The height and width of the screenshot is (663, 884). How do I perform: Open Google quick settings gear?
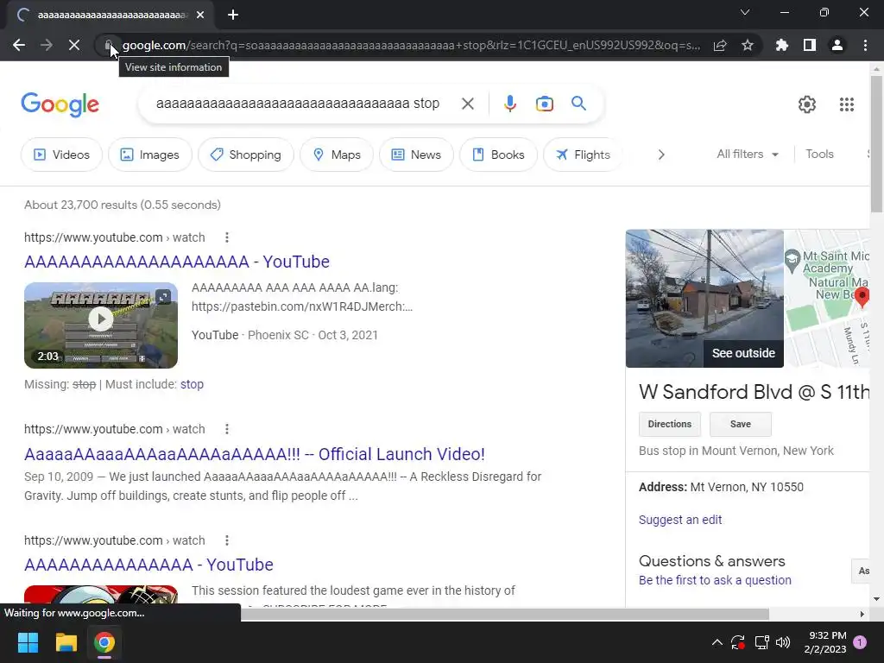807,104
